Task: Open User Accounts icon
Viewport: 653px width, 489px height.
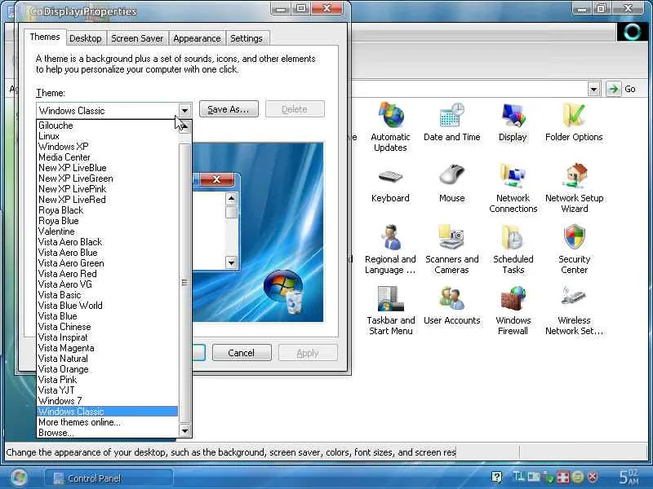Action: coord(452,306)
